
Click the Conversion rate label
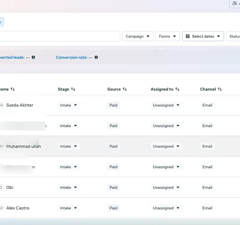(x=72, y=57)
